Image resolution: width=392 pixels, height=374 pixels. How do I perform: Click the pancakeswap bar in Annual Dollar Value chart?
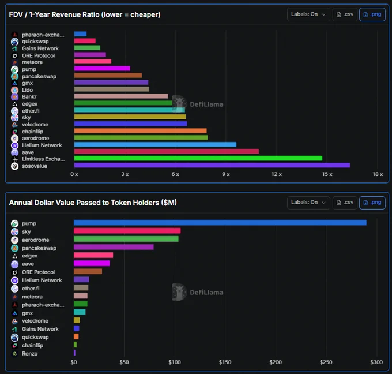click(114, 247)
